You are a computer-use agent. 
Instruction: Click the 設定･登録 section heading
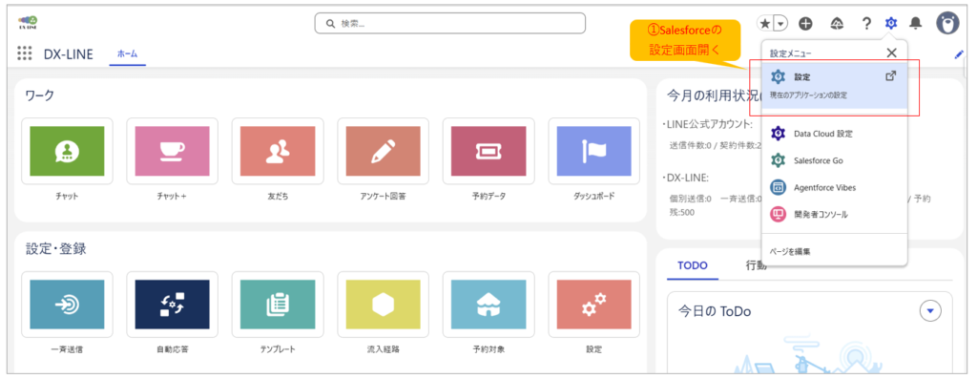click(x=56, y=249)
